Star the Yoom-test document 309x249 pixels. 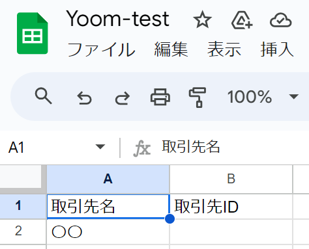202,20
